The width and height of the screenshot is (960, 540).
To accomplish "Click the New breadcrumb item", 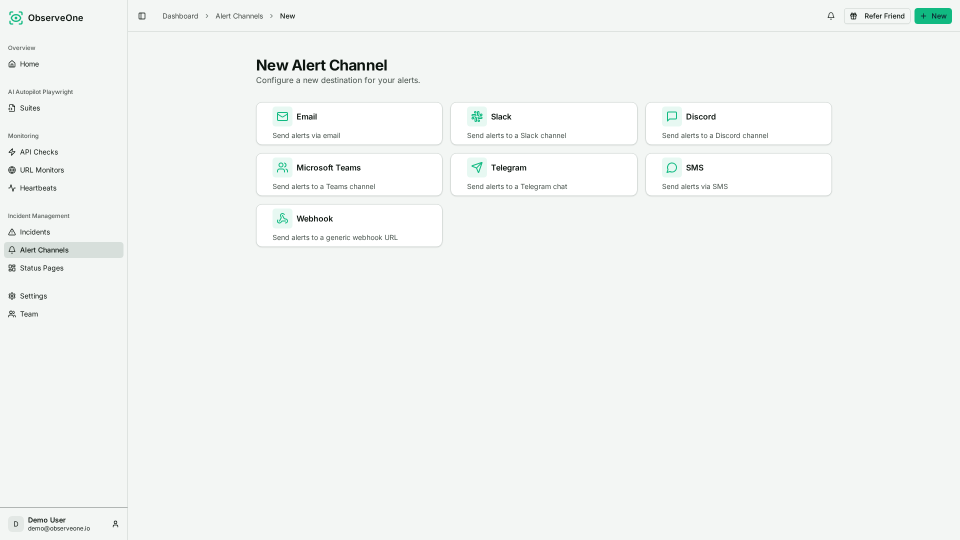I will pyautogui.click(x=287, y=16).
